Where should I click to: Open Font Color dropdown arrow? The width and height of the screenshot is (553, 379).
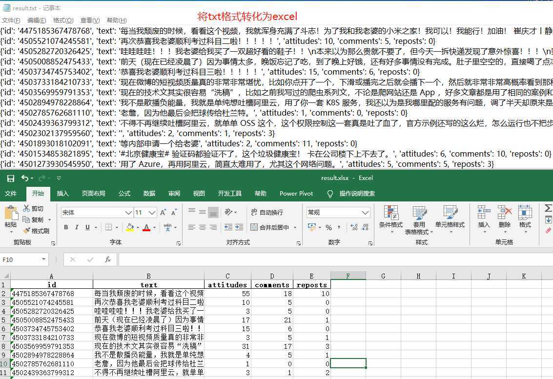[154, 227]
